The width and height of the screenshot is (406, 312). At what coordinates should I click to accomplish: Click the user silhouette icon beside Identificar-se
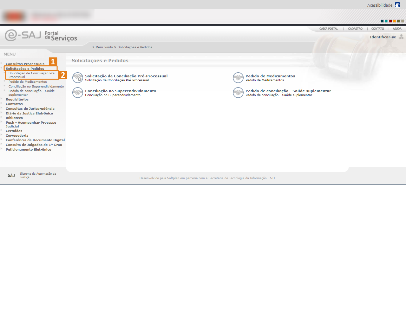click(x=401, y=37)
